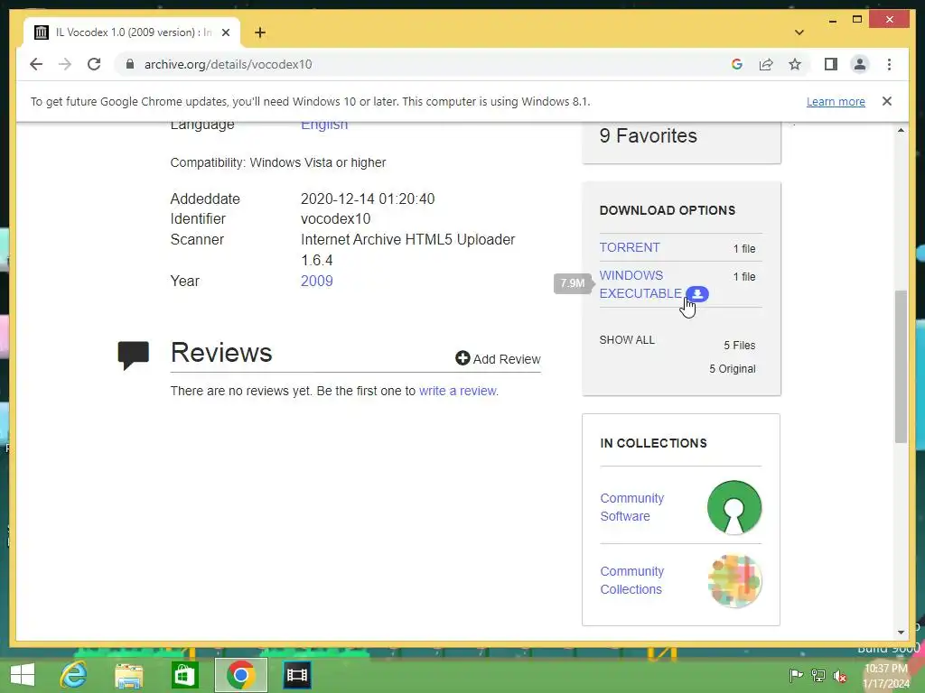
Task: Click the Reviews speech bubble icon
Action: coord(134,355)
